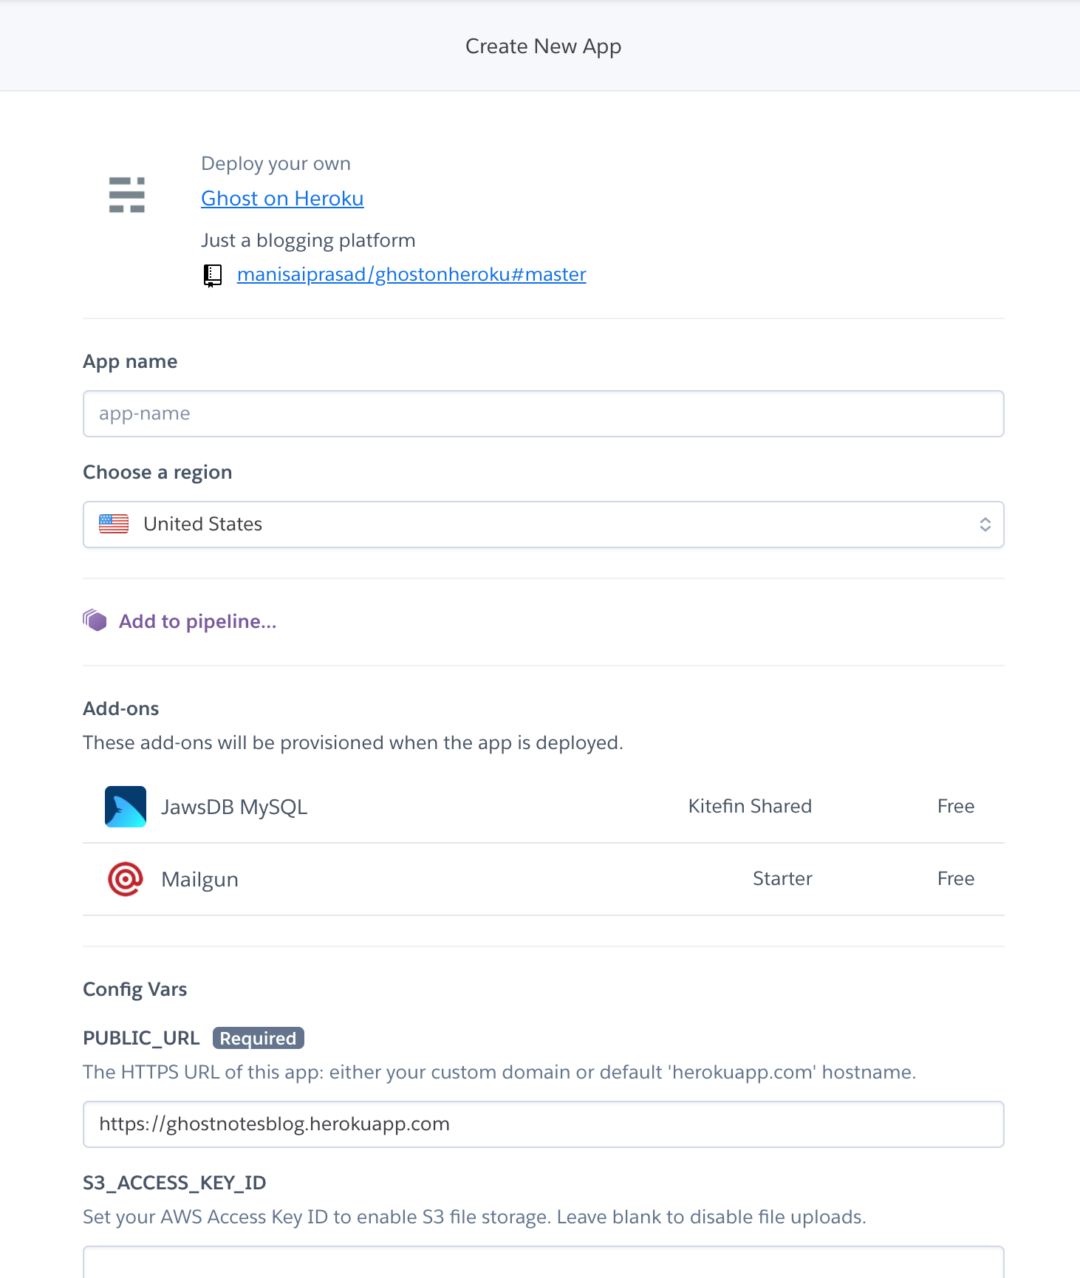The width and height of the screenshot is (1080, 1278).
Task: Open the Ghost on Heroku link
Action: click(x=282, y=199)
